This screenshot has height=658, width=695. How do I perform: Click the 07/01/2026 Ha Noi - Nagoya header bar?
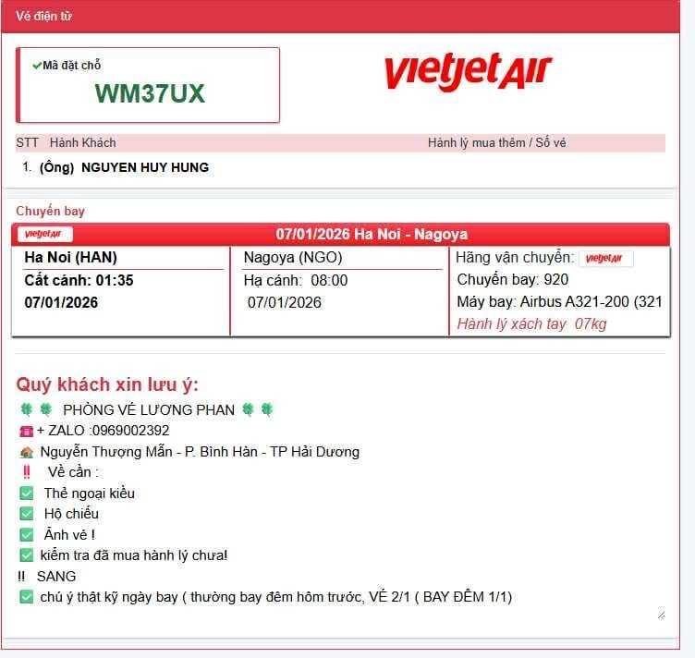click(372, 235)
